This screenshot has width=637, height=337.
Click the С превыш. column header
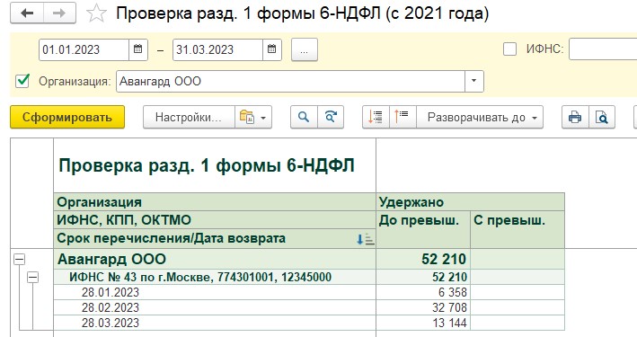tap(518, 229)
